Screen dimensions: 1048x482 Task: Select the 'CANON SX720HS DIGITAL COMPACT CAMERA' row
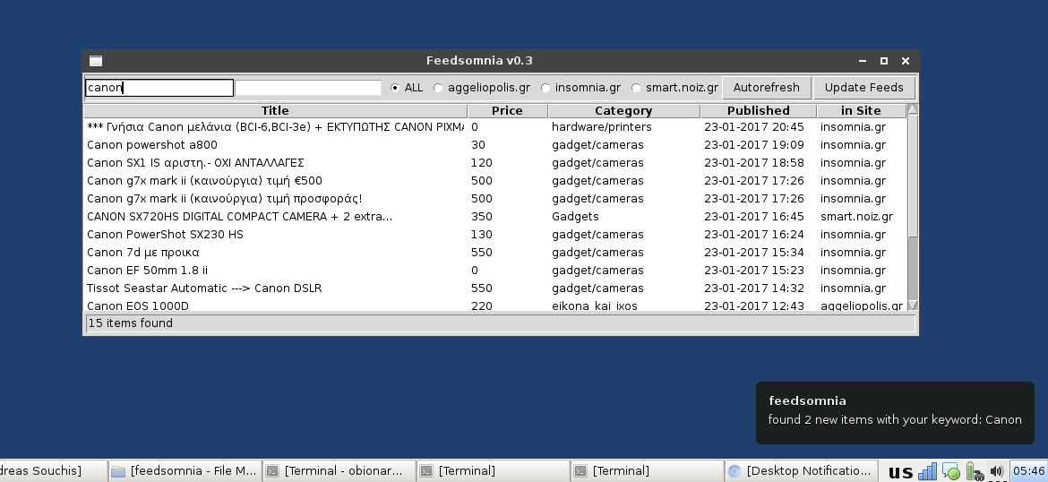pyautogui.click(x=495, y=217)
